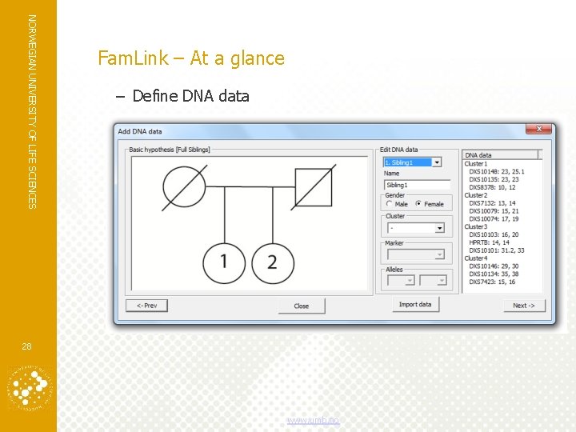Click the Close button
This screenshot has width=576, height=432.
tap(302, 306)
